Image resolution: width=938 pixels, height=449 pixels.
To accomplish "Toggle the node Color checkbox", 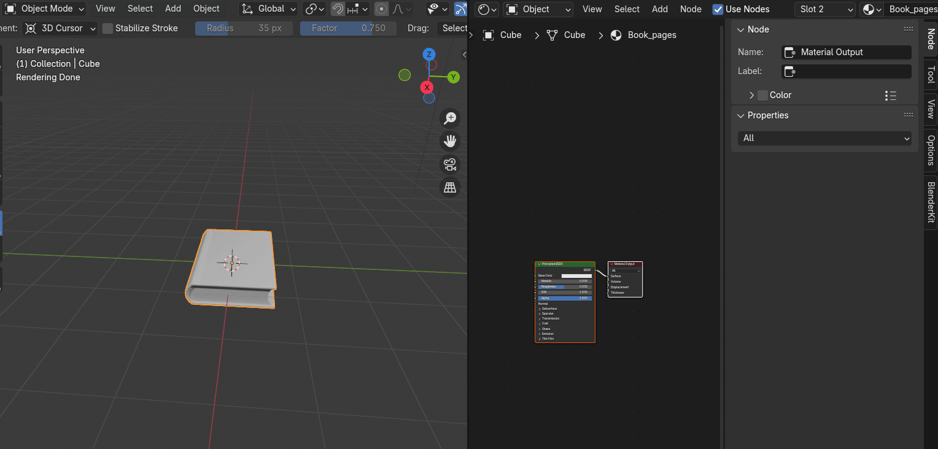I will coord(762,95).
